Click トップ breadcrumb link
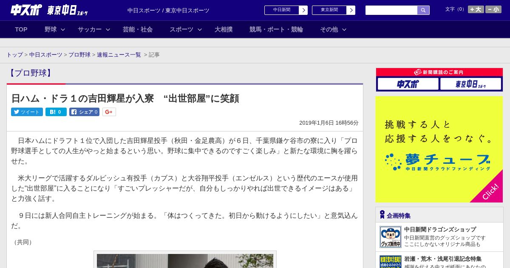 coord(14,55)
